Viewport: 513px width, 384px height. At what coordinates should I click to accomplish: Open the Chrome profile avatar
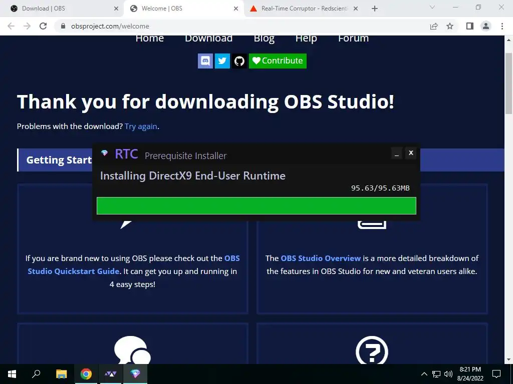pos(486,26)
